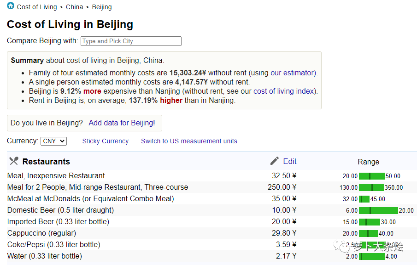The image size is (417, 265).
Task: Click range bar for Mid-range Restaurant meal
Action: [x=371, y=188]
